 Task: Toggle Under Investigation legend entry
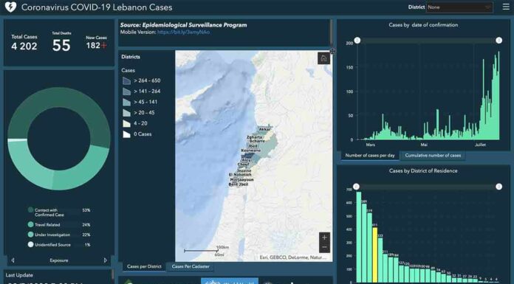(x=59, y=235)
